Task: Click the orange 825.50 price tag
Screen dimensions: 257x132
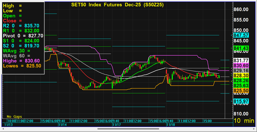Action: coord(241,91)
